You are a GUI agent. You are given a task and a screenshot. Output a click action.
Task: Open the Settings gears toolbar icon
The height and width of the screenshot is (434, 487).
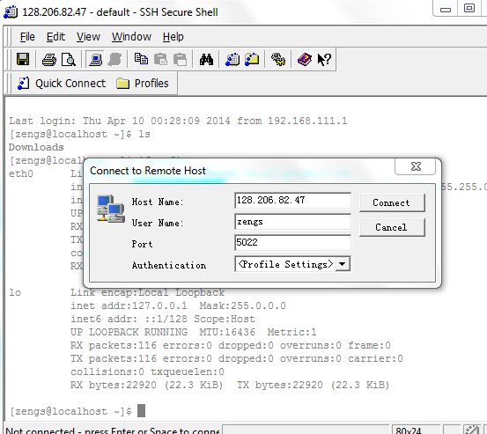tap(278, 59)
